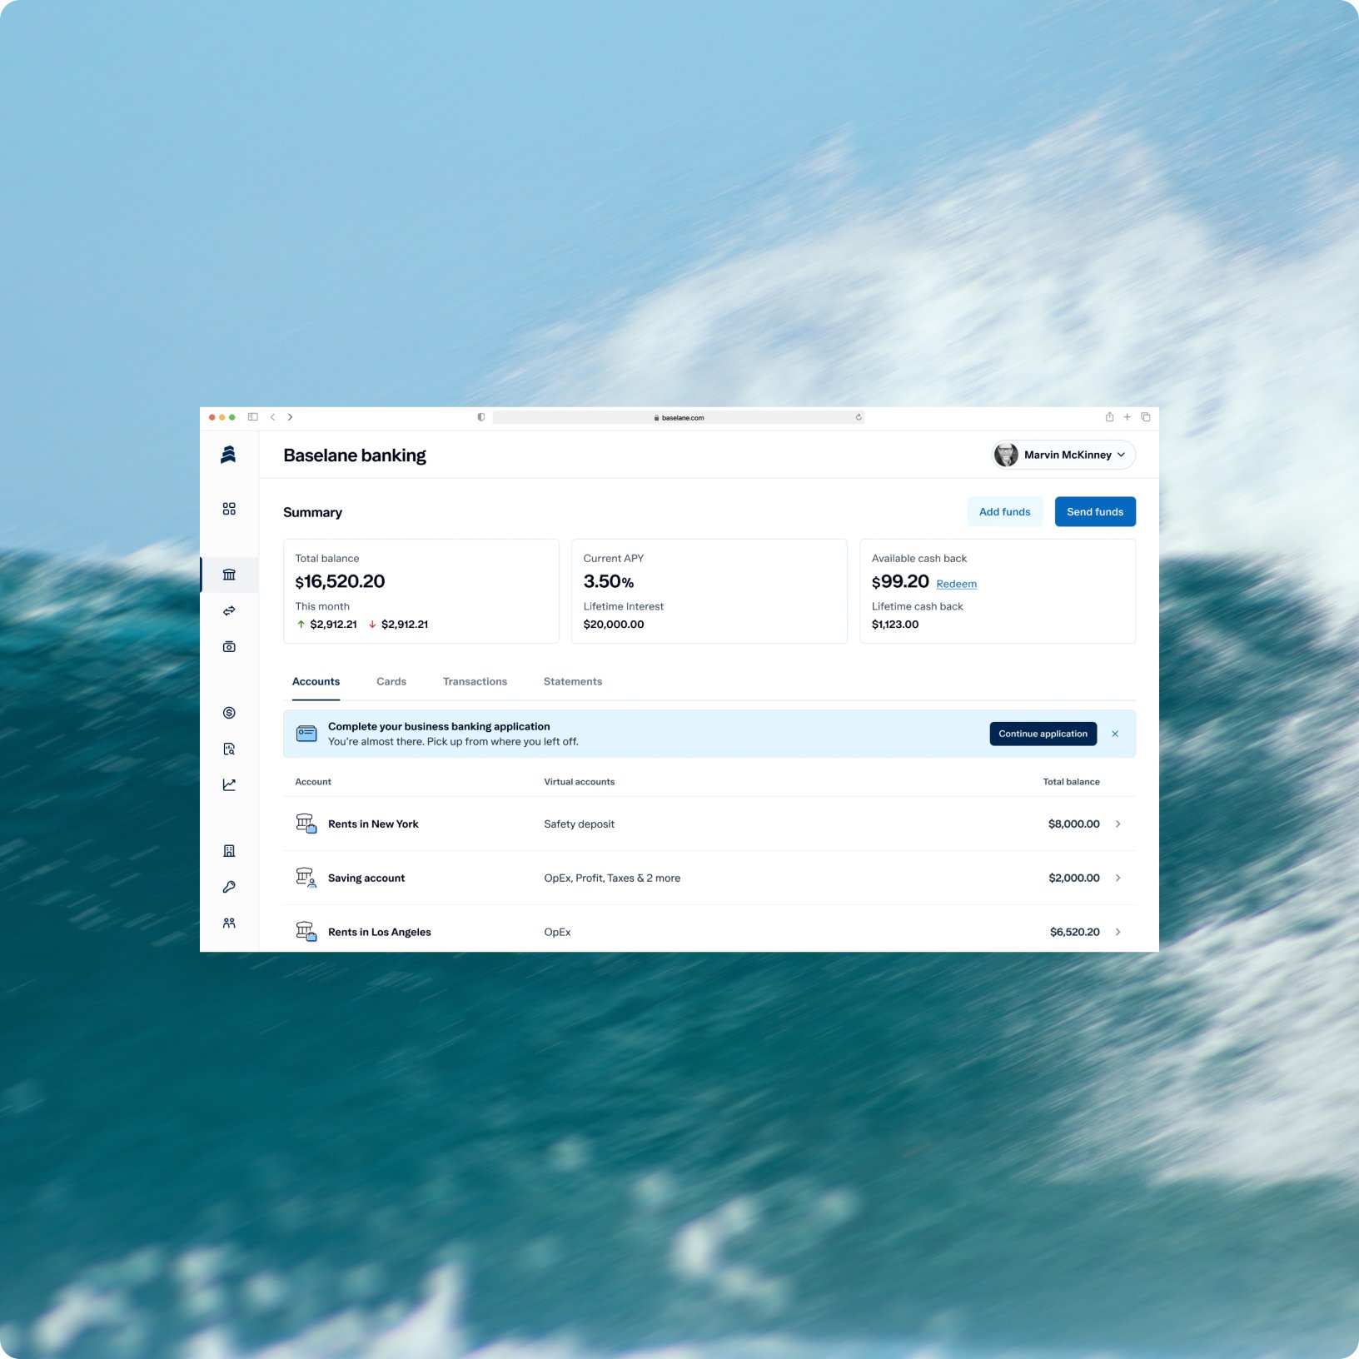Dismiss the business banking application banner

[x=1115, y=734]
